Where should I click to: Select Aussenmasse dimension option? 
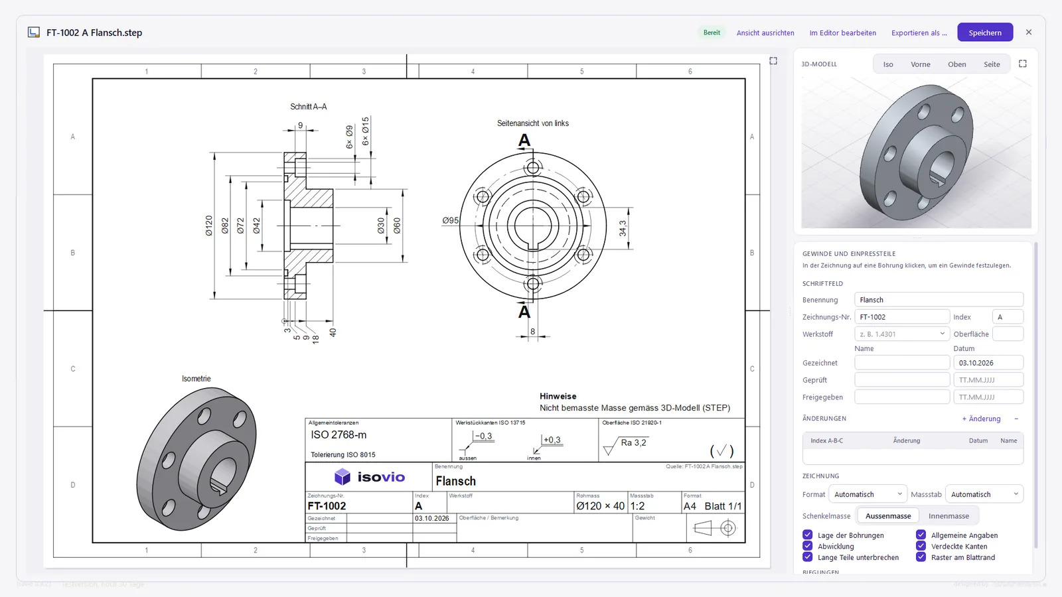(x=888, y=515)
